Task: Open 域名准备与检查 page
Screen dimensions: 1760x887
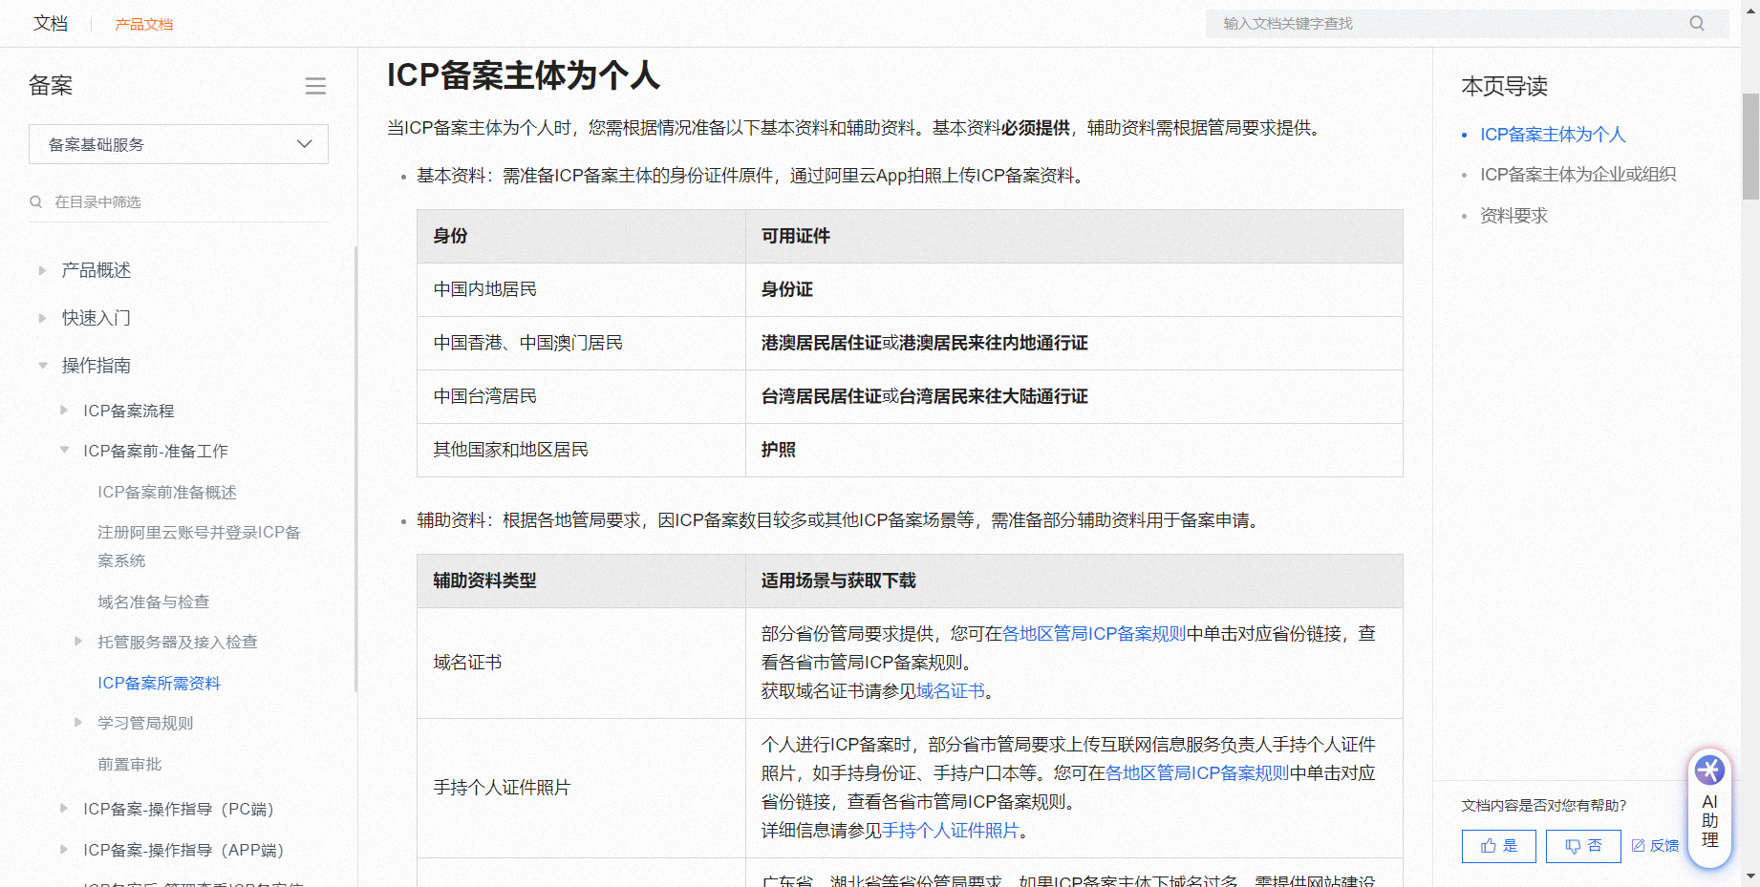Action: pos(153,602)
